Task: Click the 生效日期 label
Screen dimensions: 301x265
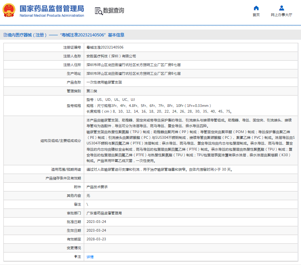Action: click(74, 231)
